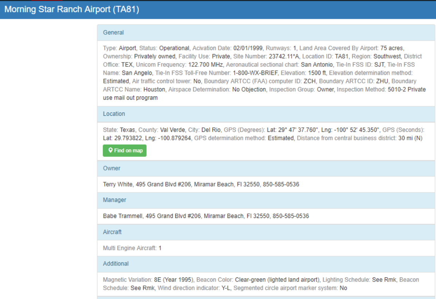Click the Status value Operational
Screen dimensions: 436x299
tap(174, 48)
